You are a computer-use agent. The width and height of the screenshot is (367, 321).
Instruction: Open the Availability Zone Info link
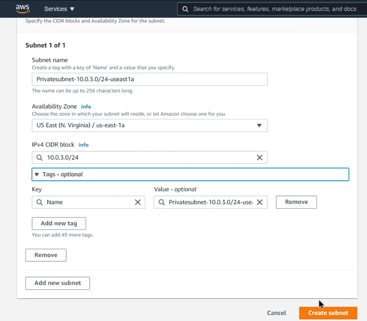point(86,107)
